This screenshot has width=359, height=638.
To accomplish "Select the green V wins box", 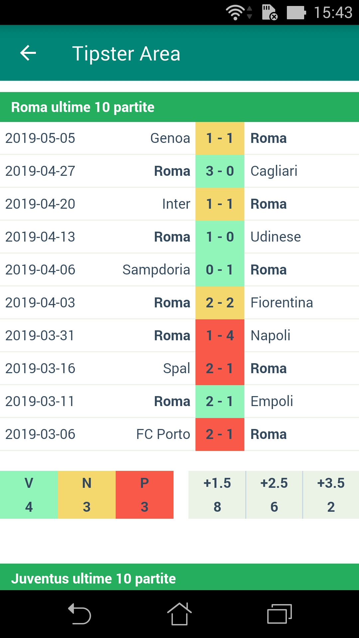I will tap(29, 495).
